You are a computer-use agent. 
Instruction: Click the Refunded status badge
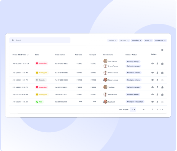41,80
